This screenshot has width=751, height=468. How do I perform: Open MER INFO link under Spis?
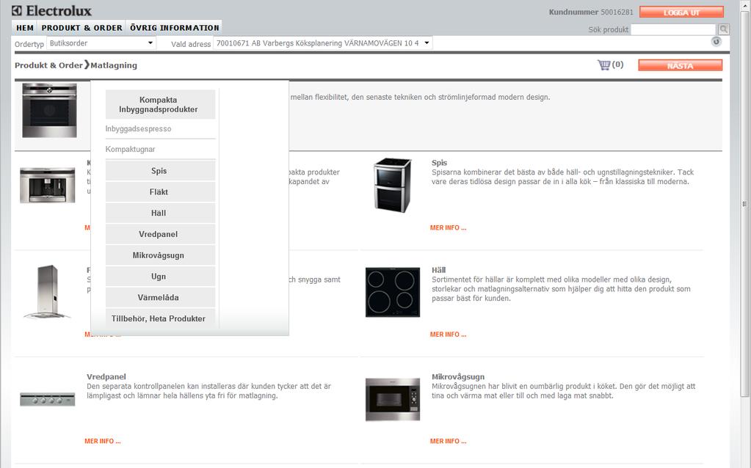click(448, 228)
